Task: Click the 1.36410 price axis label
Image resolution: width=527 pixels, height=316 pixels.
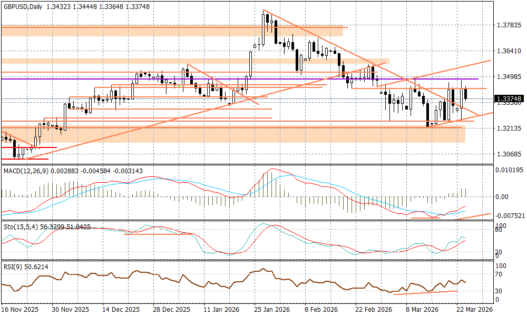Action: pyautogui.click(x=508, y=51)
